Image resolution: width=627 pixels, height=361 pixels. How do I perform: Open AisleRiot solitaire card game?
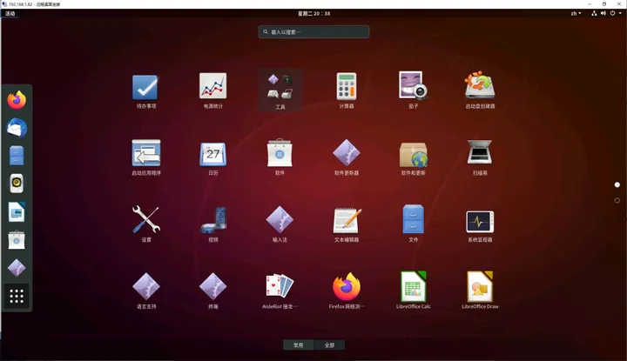pos(280,291)
